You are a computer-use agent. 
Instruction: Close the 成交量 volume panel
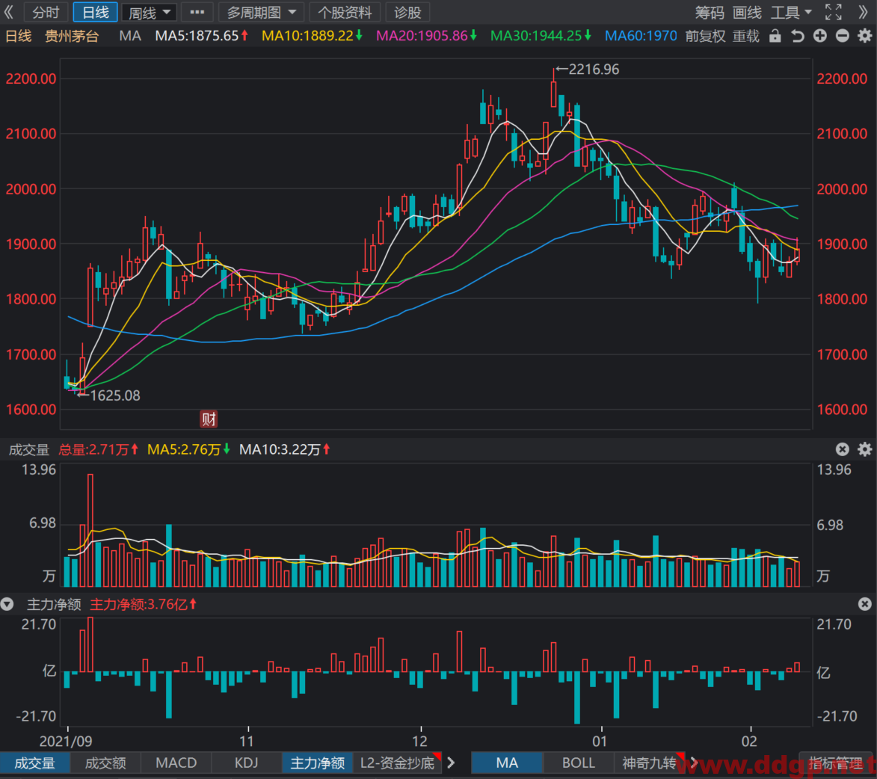coord(843,449)
